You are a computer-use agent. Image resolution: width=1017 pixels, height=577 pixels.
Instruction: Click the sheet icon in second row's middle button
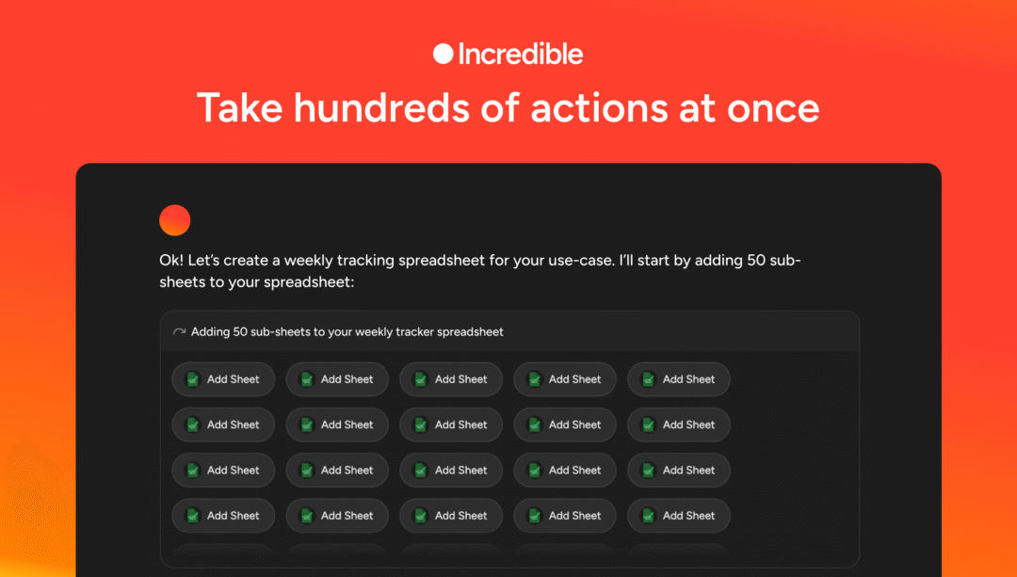pos(420,425)
